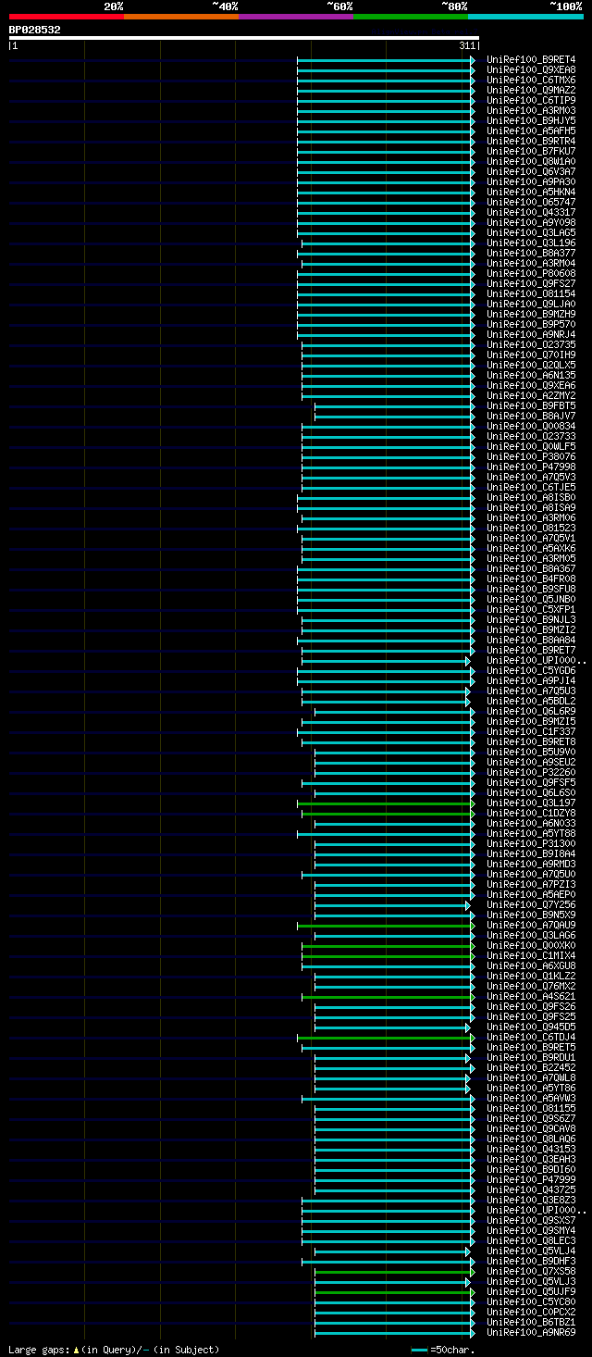This screenshot has width=592, height=1357.
Task: Click hit UniRef100_P47998
Action: point(531,467)
